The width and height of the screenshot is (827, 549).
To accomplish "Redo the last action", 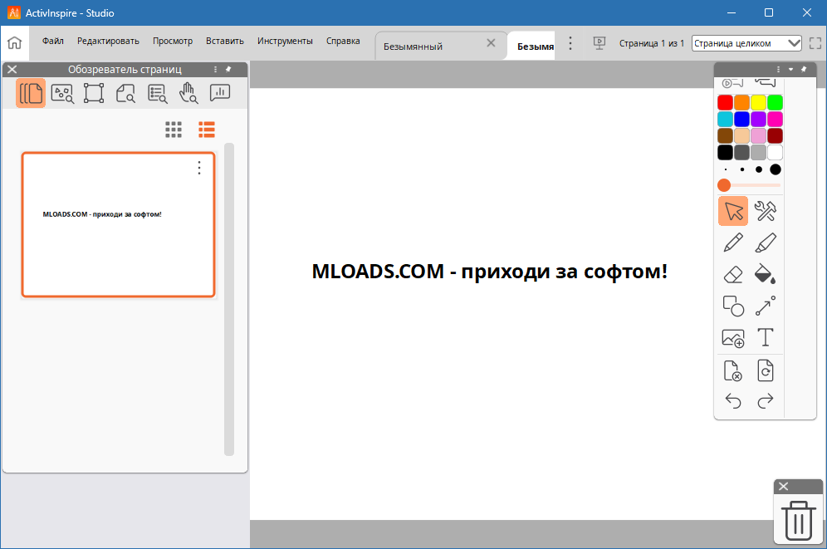I will [x=766, y=401].
